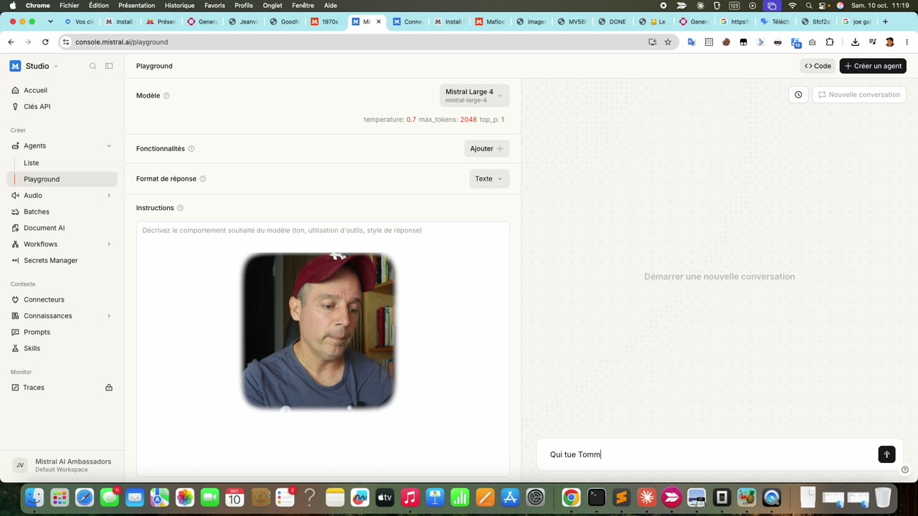This screenshot has height=516, width=918.
Task: Reload the page in Chrome
Action: 45,42
